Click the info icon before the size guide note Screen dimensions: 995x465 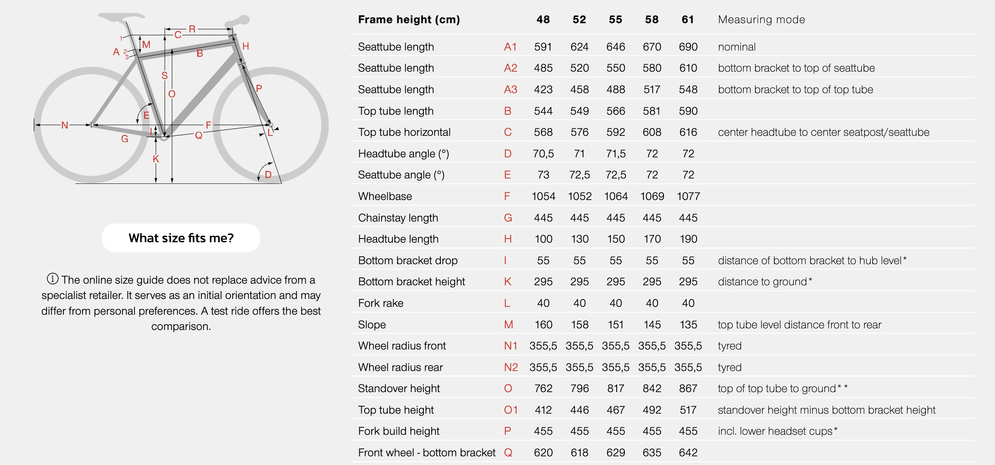[53, 279]
